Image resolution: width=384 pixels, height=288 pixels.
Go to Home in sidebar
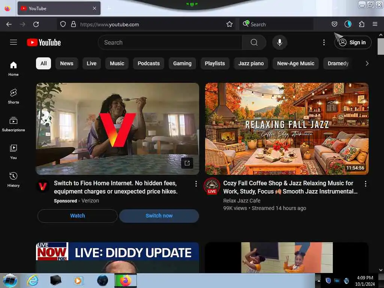[x=13, y=69]
